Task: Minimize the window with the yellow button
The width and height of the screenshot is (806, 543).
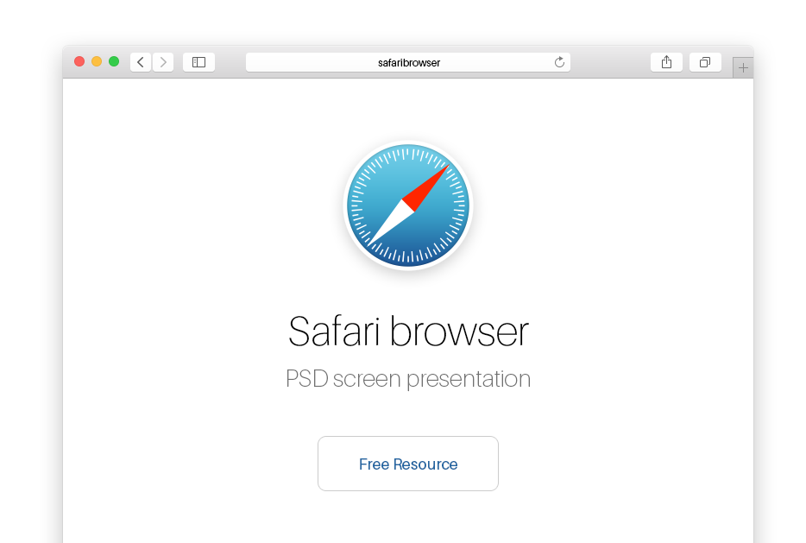Action: (97, 61)
